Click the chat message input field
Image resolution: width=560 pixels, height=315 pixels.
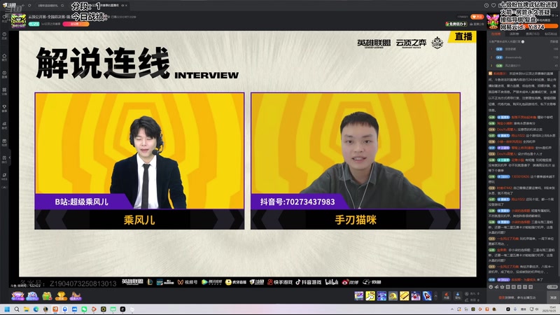517,297
